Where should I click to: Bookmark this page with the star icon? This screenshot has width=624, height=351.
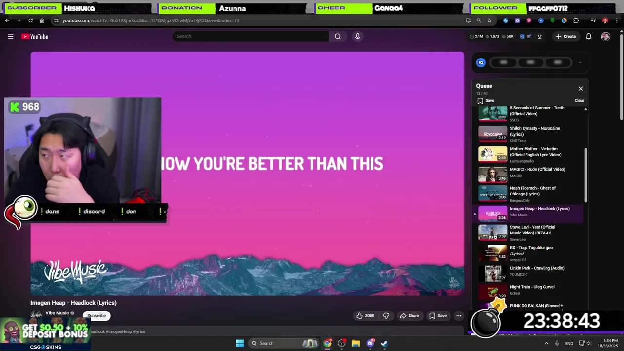489,20
